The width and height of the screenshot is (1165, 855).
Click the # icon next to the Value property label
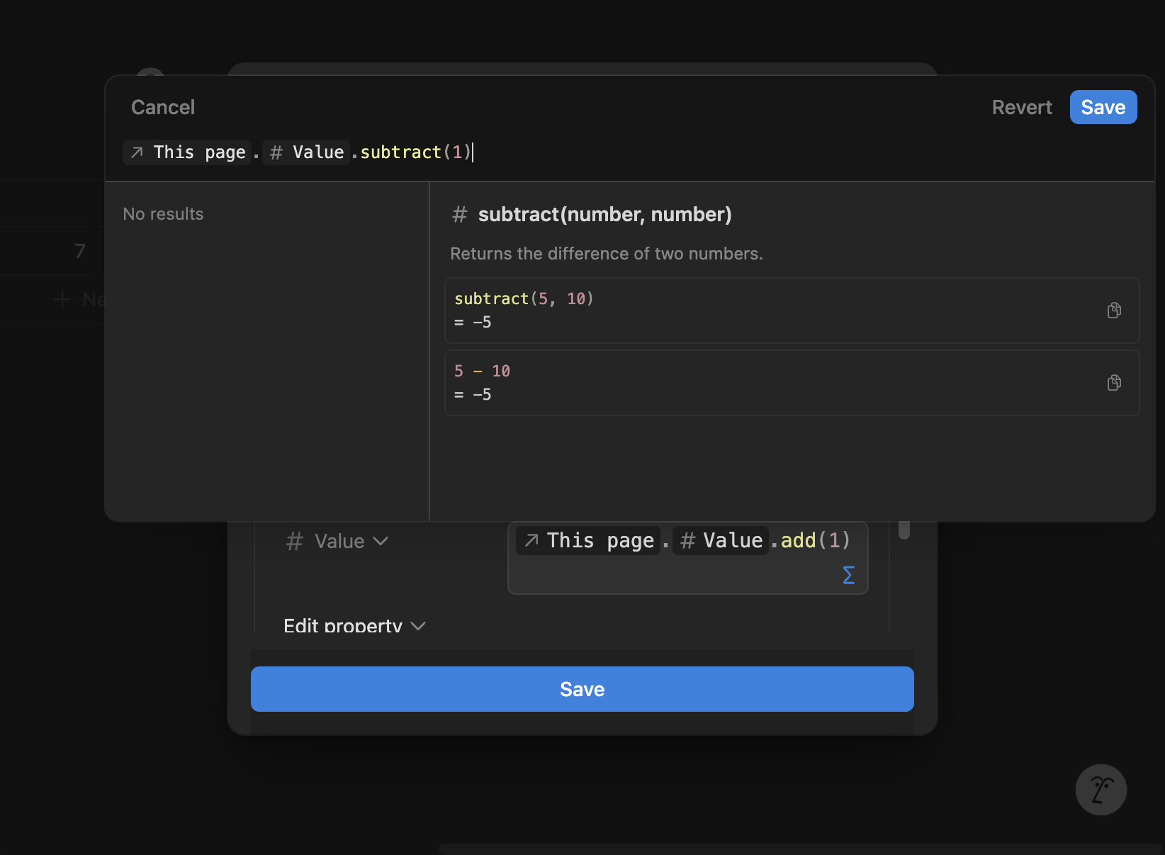pos(295,541)
